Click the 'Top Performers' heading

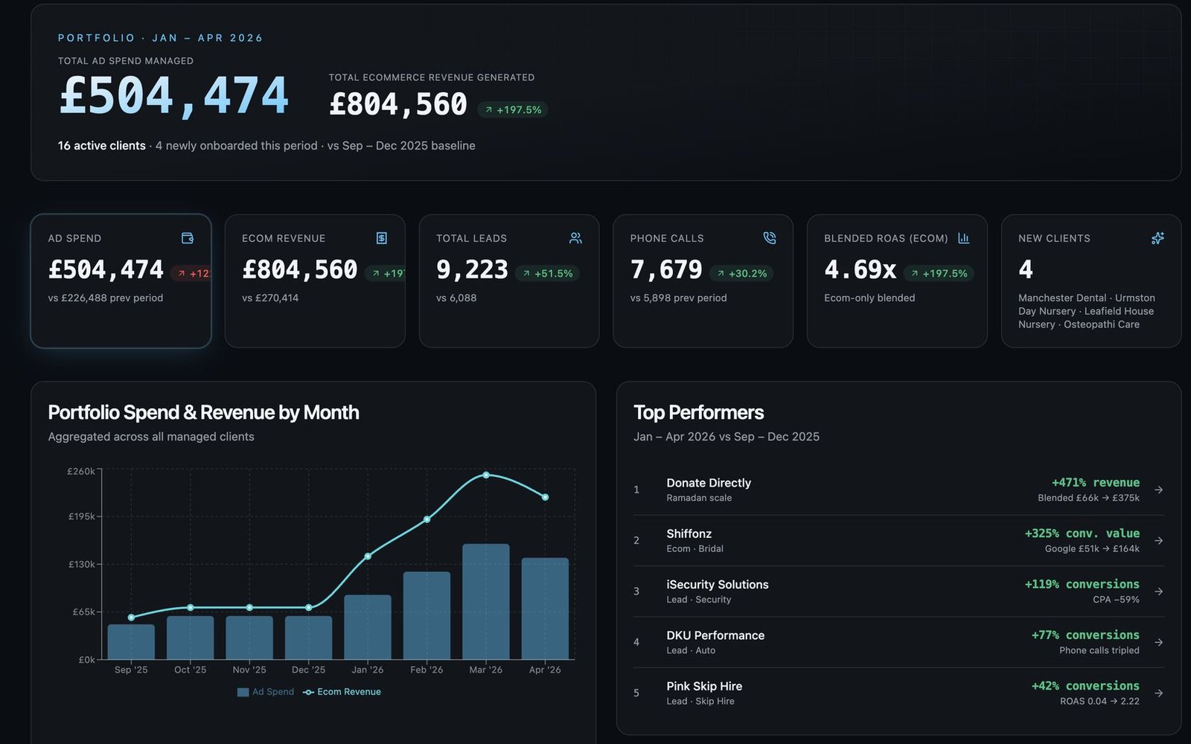point(699,412)
